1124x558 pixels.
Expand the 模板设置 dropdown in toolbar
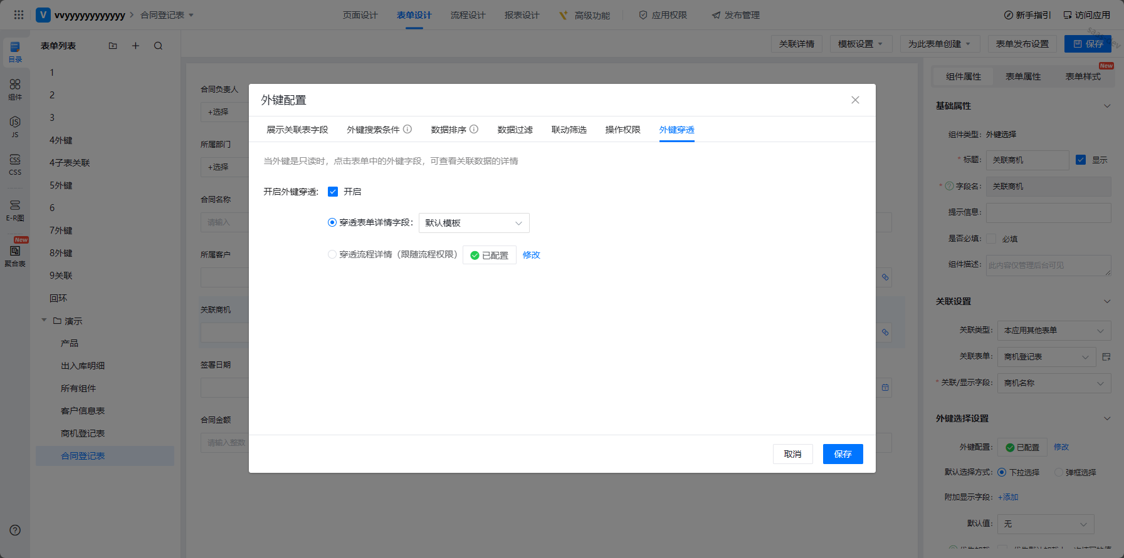point(860,44)
